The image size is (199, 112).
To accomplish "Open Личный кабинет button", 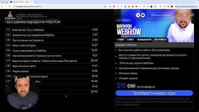I will tap(161, 15).
